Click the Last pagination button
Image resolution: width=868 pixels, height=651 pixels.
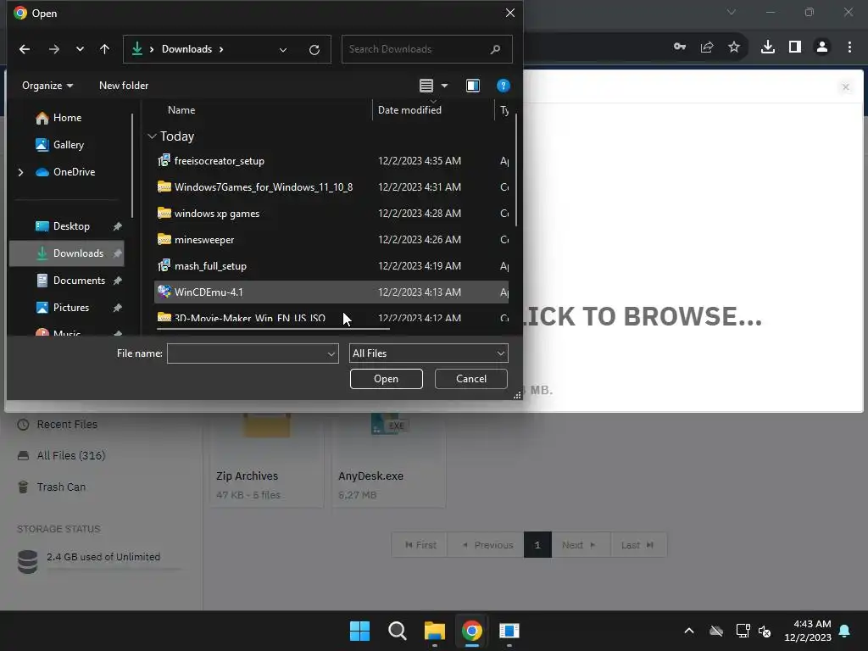pyautogui.click(x=637, y=545)
